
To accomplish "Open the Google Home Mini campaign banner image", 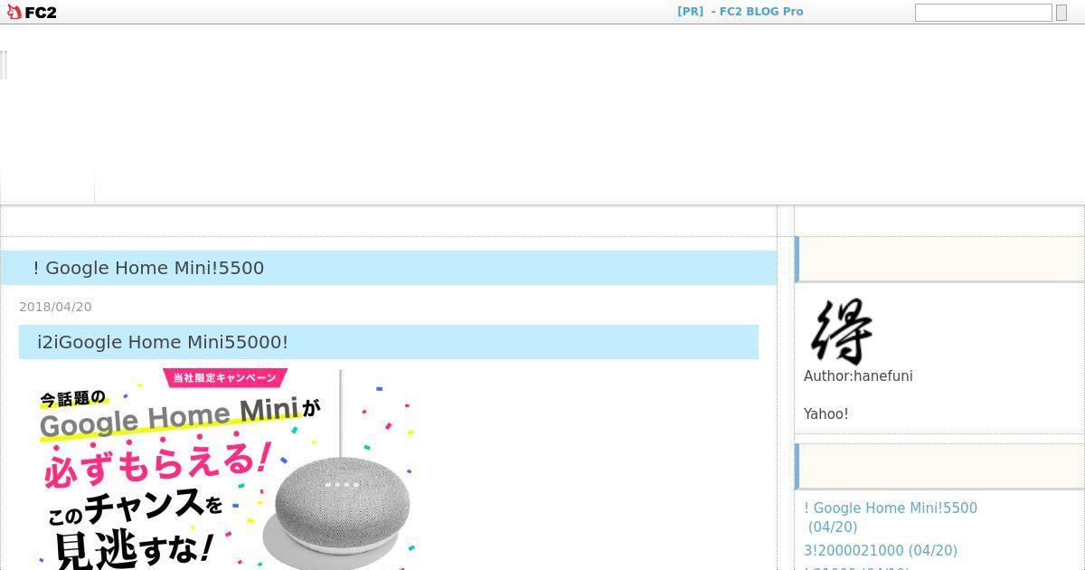I will [227, 469].
